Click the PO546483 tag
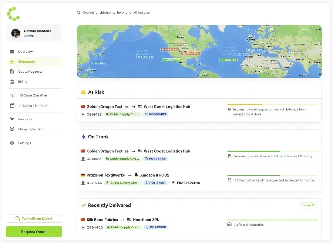The width and height of the screenshot is (333, 243). pos(155,159)
